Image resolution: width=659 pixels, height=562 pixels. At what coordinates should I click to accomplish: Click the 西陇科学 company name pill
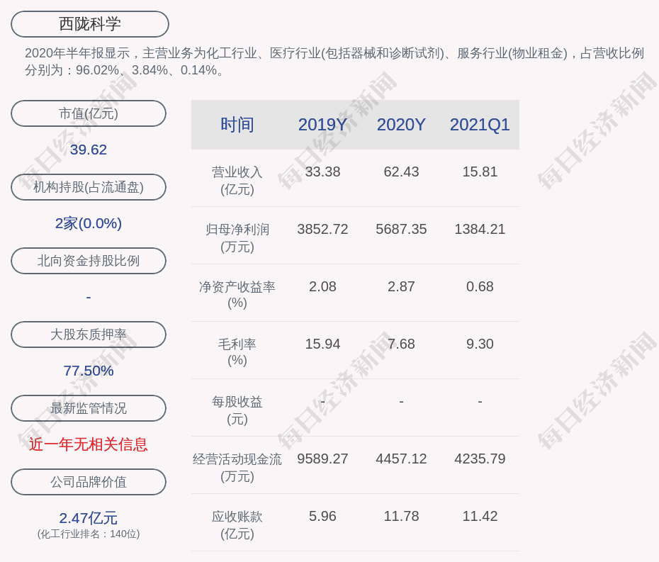pos(90,24)
